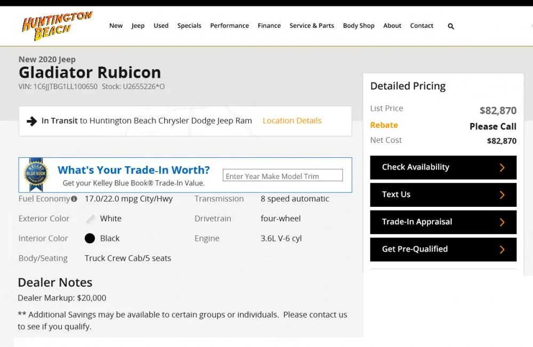
Task: Click the 3.6L V-6 cyl value
Action: [281, 239]
